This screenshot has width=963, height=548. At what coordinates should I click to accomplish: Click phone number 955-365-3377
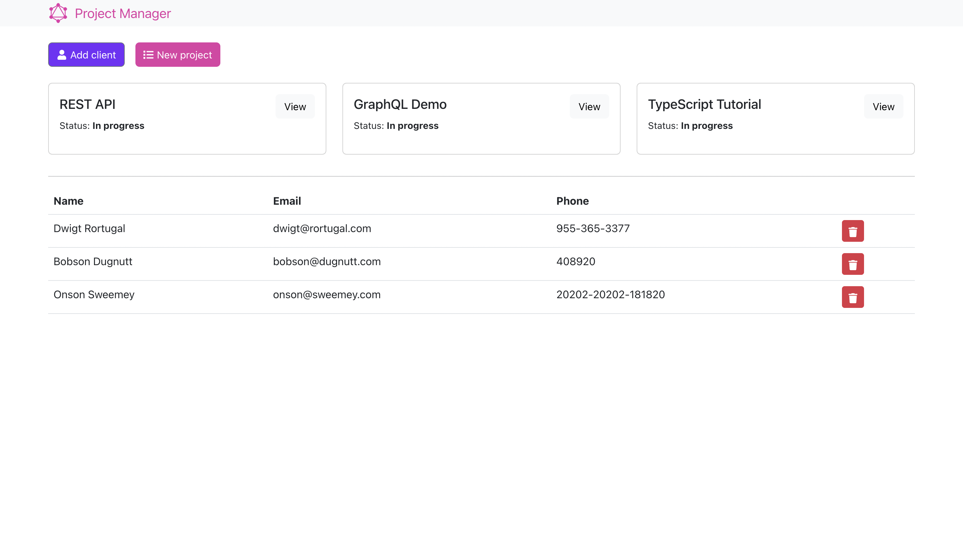click(x=593, y=228)
